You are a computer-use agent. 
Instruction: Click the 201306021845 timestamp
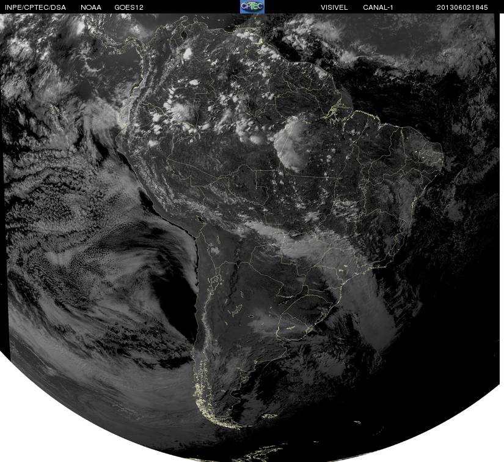pos(462,7)
